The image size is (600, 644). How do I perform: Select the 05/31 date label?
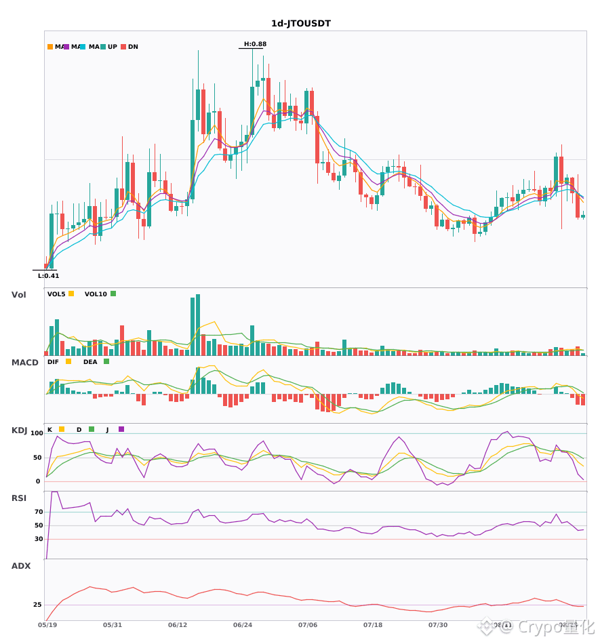point(113,625)
